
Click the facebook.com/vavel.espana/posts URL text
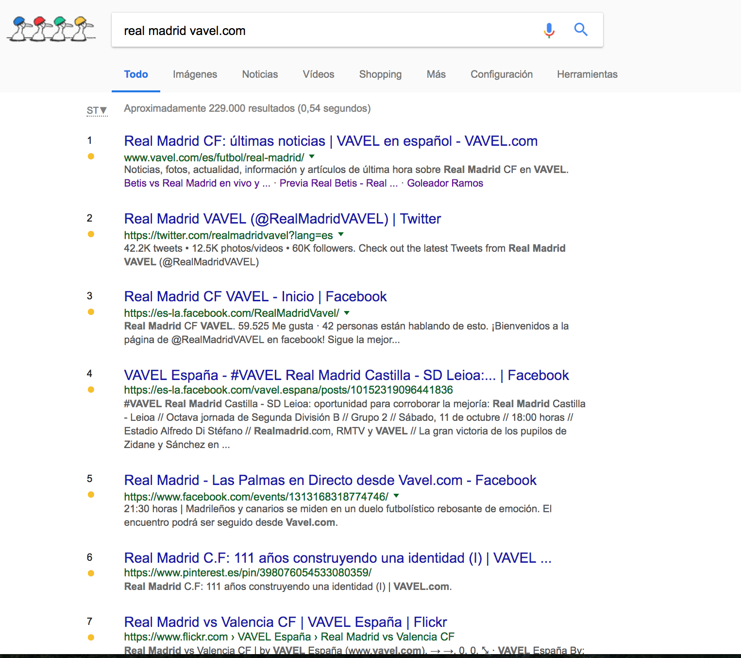[288, 390]
